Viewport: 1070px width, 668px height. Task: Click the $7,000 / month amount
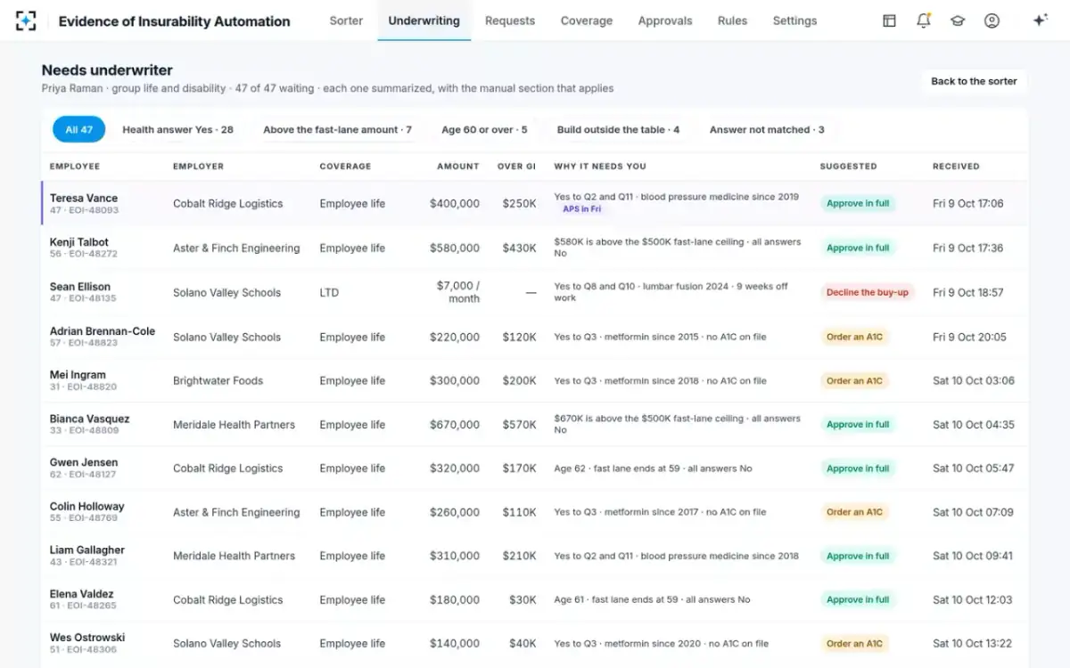tap(458, 292)
